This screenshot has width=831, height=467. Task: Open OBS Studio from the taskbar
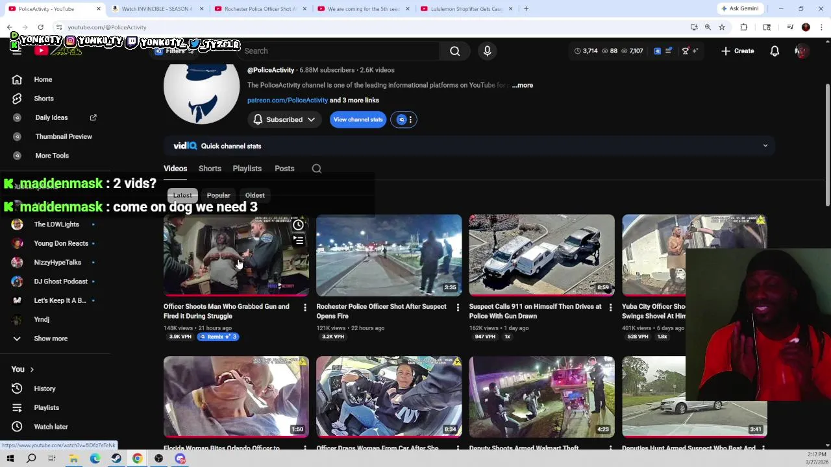click(x=158, y=459)
